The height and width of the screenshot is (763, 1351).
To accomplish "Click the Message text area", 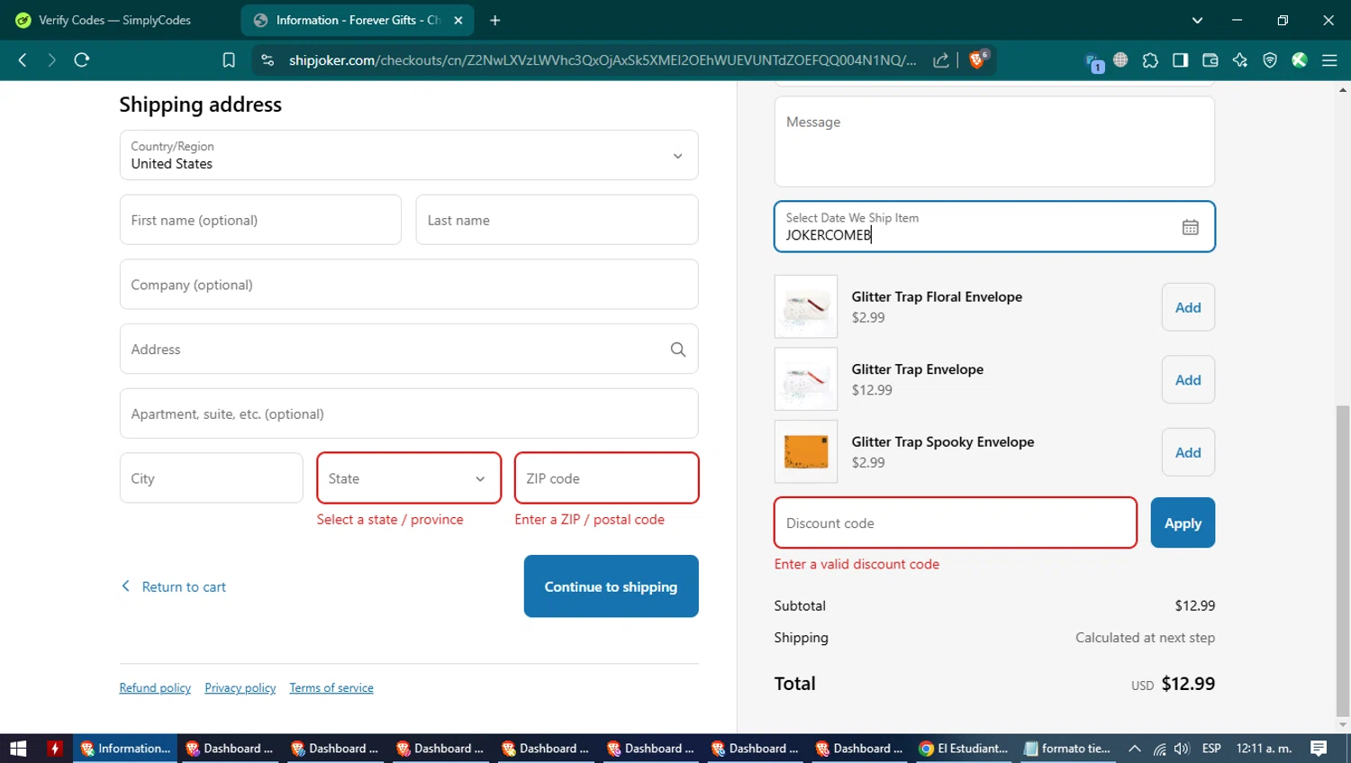I will pyautogui.click(x=994, y=141).
